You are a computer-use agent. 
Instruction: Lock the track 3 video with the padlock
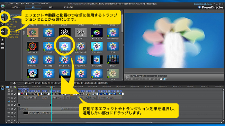15,113
